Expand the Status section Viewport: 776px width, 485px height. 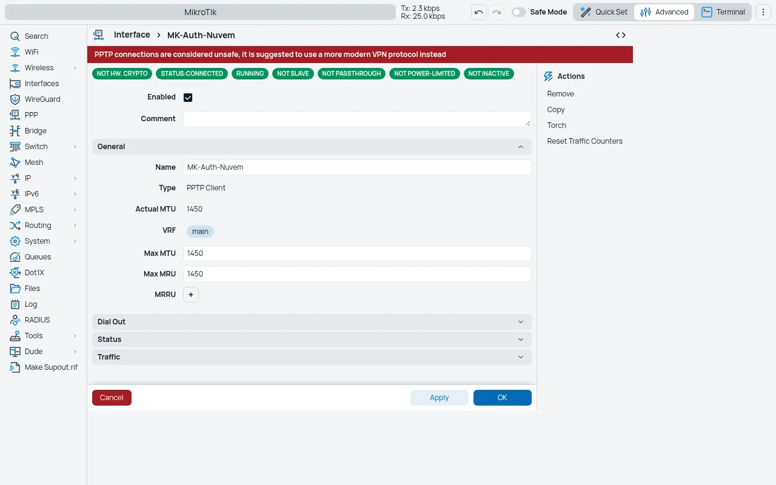pyautogui.click(x=312, y=339)
